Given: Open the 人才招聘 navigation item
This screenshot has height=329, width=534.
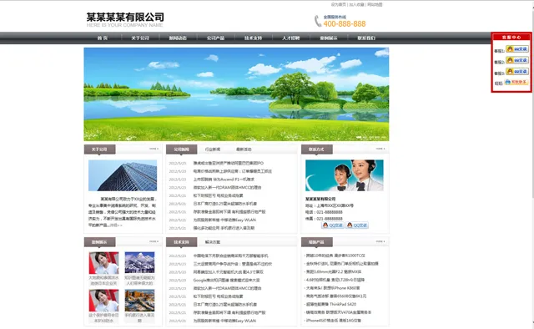Looking at the screenshot, I should coord(291,38).
